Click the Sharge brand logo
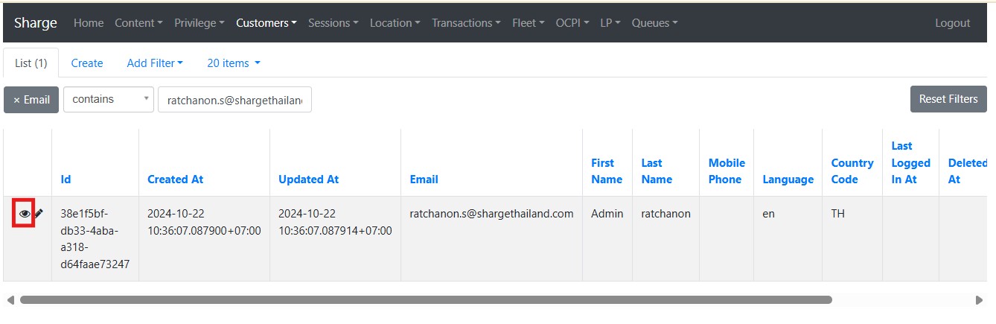 [x=36, y=23]
